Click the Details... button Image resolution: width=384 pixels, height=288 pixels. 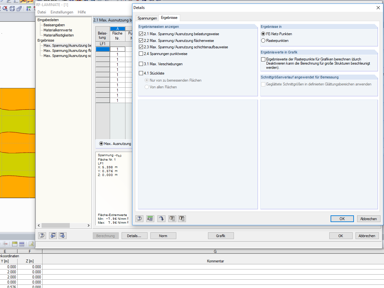[x=134, y=236]
